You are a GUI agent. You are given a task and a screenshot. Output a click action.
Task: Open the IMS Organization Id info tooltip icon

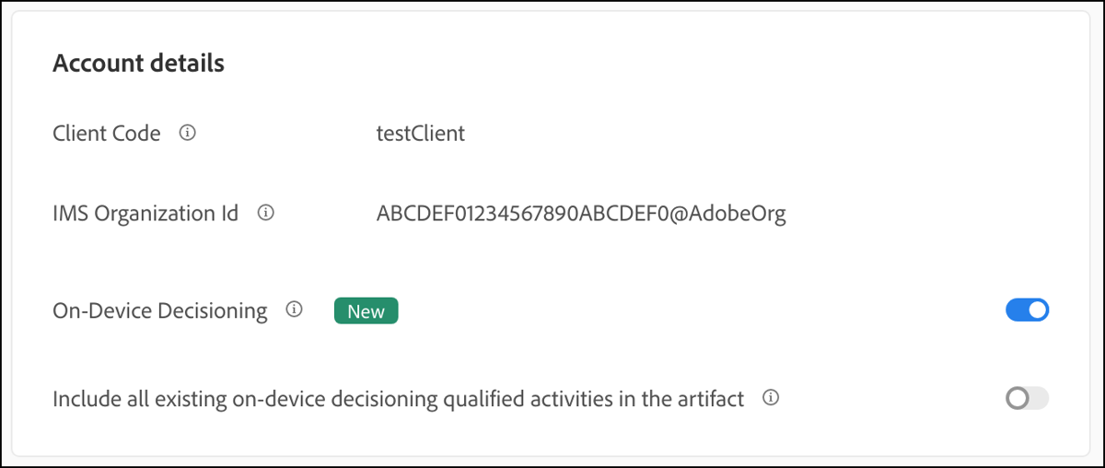point(265,214)
